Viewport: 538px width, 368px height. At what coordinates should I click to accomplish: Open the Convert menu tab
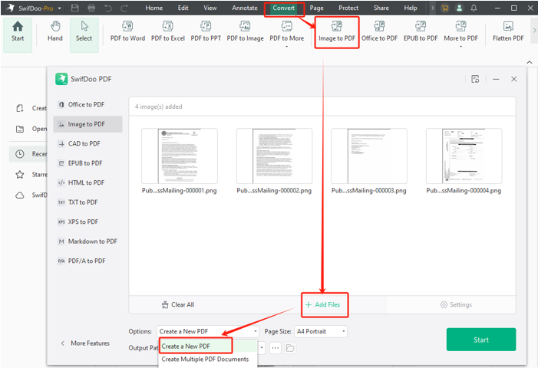(284, 8)
